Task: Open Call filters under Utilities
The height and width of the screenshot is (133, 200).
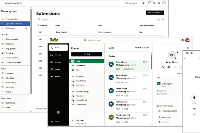Action: tap(9, 73)
